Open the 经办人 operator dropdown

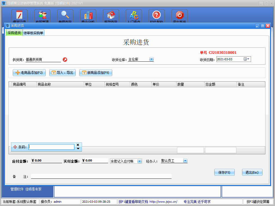(185, 161)
